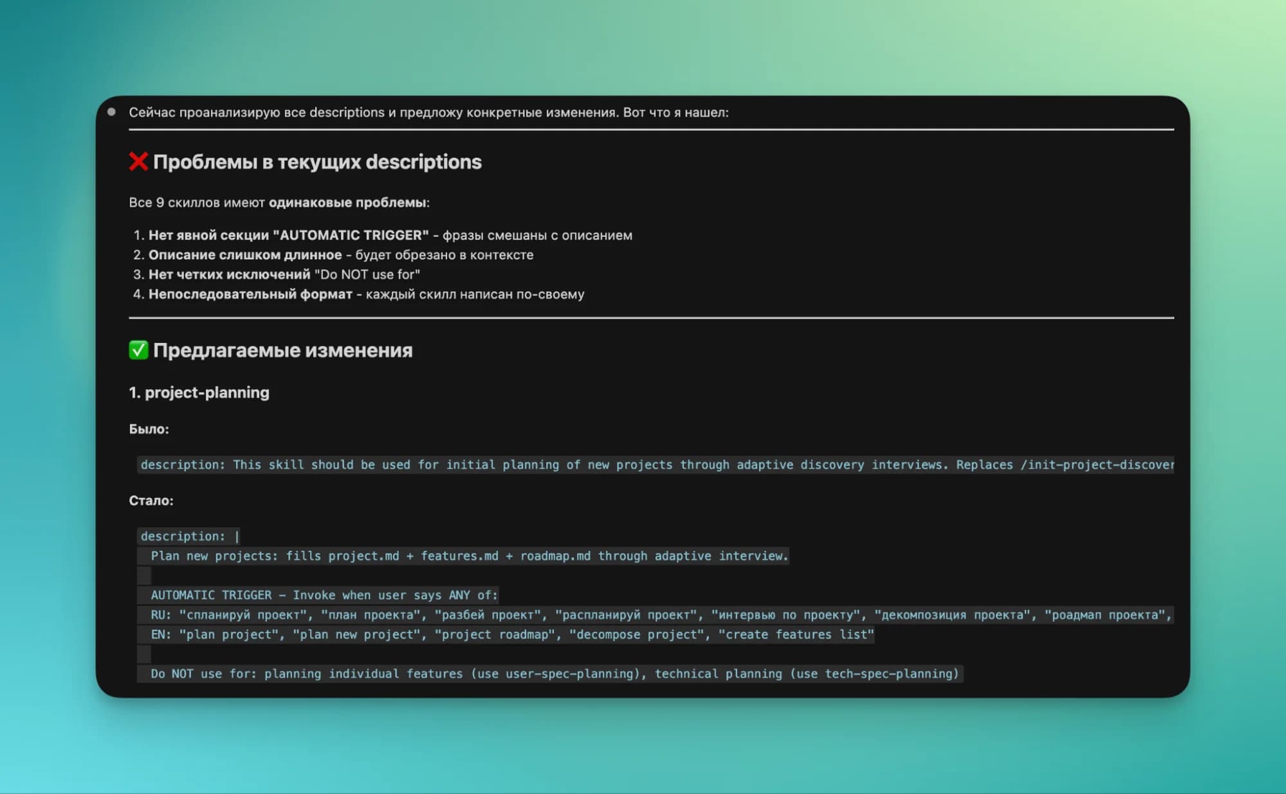Click the 'Plan new projects' code line
This screenshot has width=1286, height=794.
[x=469, y=556]
